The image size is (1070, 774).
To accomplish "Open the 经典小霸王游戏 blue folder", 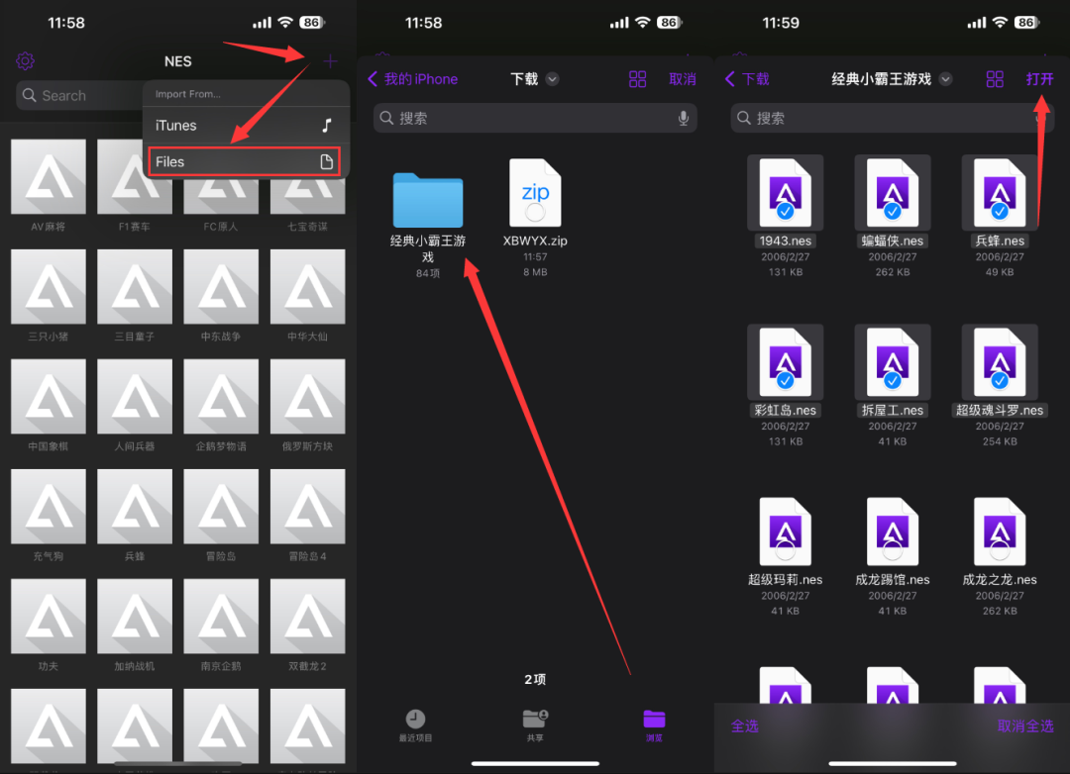I will click(427, 200).
